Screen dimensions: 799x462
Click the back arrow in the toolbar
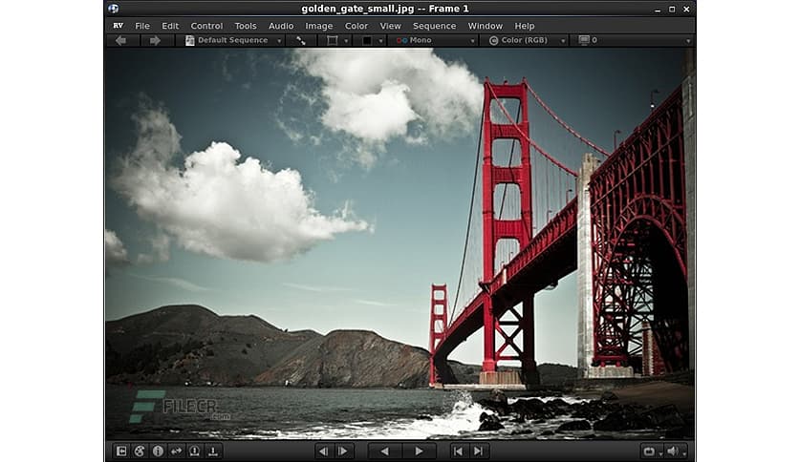120,41
